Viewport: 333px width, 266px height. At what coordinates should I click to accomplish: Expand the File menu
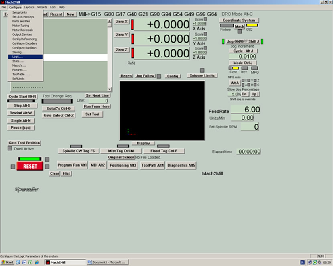click(4, 7)
